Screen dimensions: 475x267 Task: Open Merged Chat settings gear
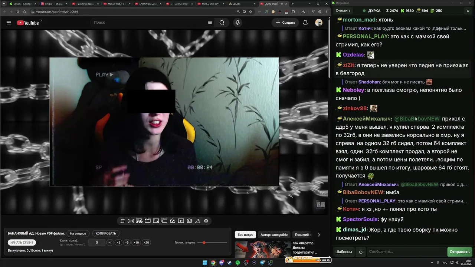[468, 11]
